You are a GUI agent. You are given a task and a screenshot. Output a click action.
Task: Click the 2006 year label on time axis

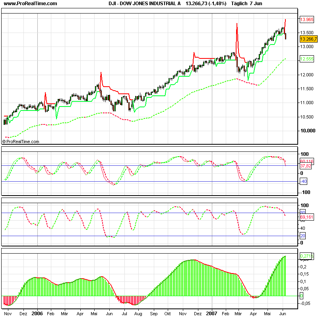coord(37,314)
